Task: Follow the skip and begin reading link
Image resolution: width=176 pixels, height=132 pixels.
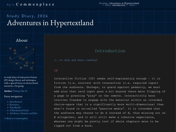Action: pos(76,60)
